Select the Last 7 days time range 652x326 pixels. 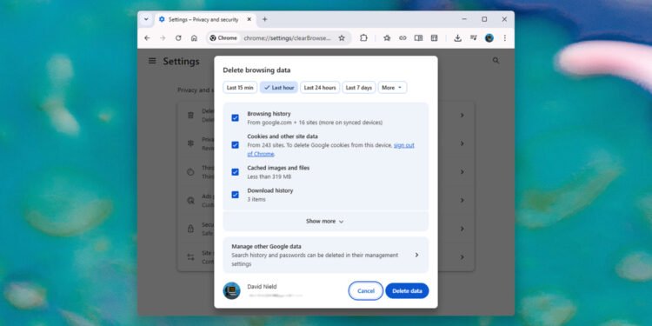click(x=359, y=88)
